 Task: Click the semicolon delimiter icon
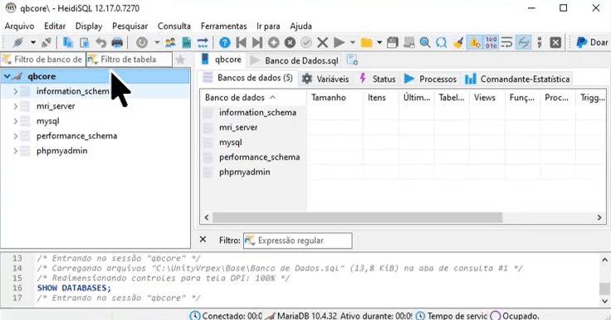[540, 42]
